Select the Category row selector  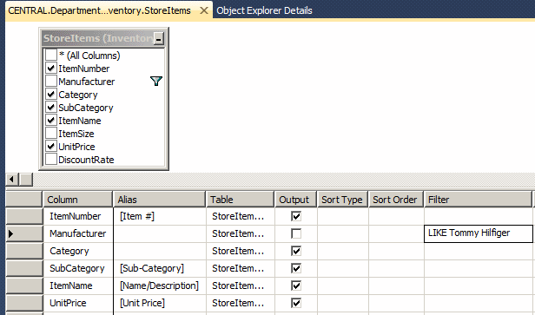24,251
